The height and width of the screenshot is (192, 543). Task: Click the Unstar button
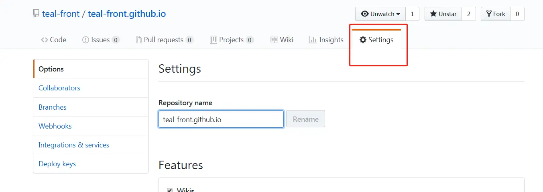click(x=443, y=14)
